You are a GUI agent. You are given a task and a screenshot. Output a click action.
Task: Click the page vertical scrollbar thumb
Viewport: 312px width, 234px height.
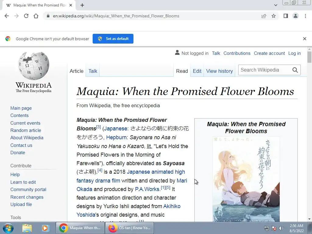pos(309,57)
